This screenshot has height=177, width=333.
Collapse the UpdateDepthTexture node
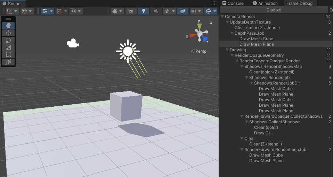tap(227, 22)
